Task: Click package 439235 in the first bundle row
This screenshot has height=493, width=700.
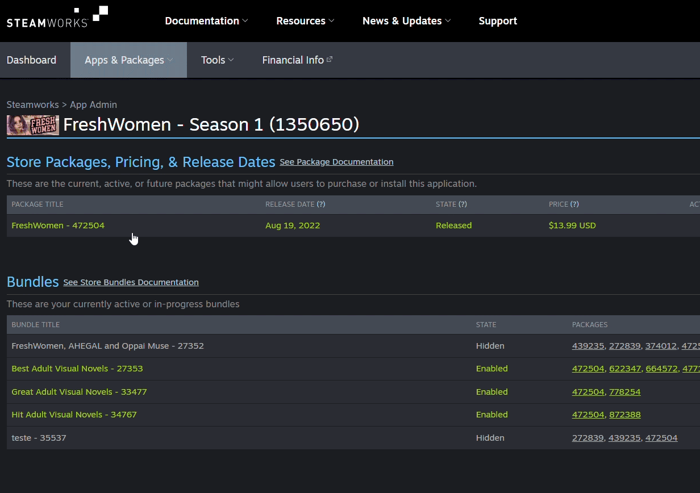Action: click(588, 346)
